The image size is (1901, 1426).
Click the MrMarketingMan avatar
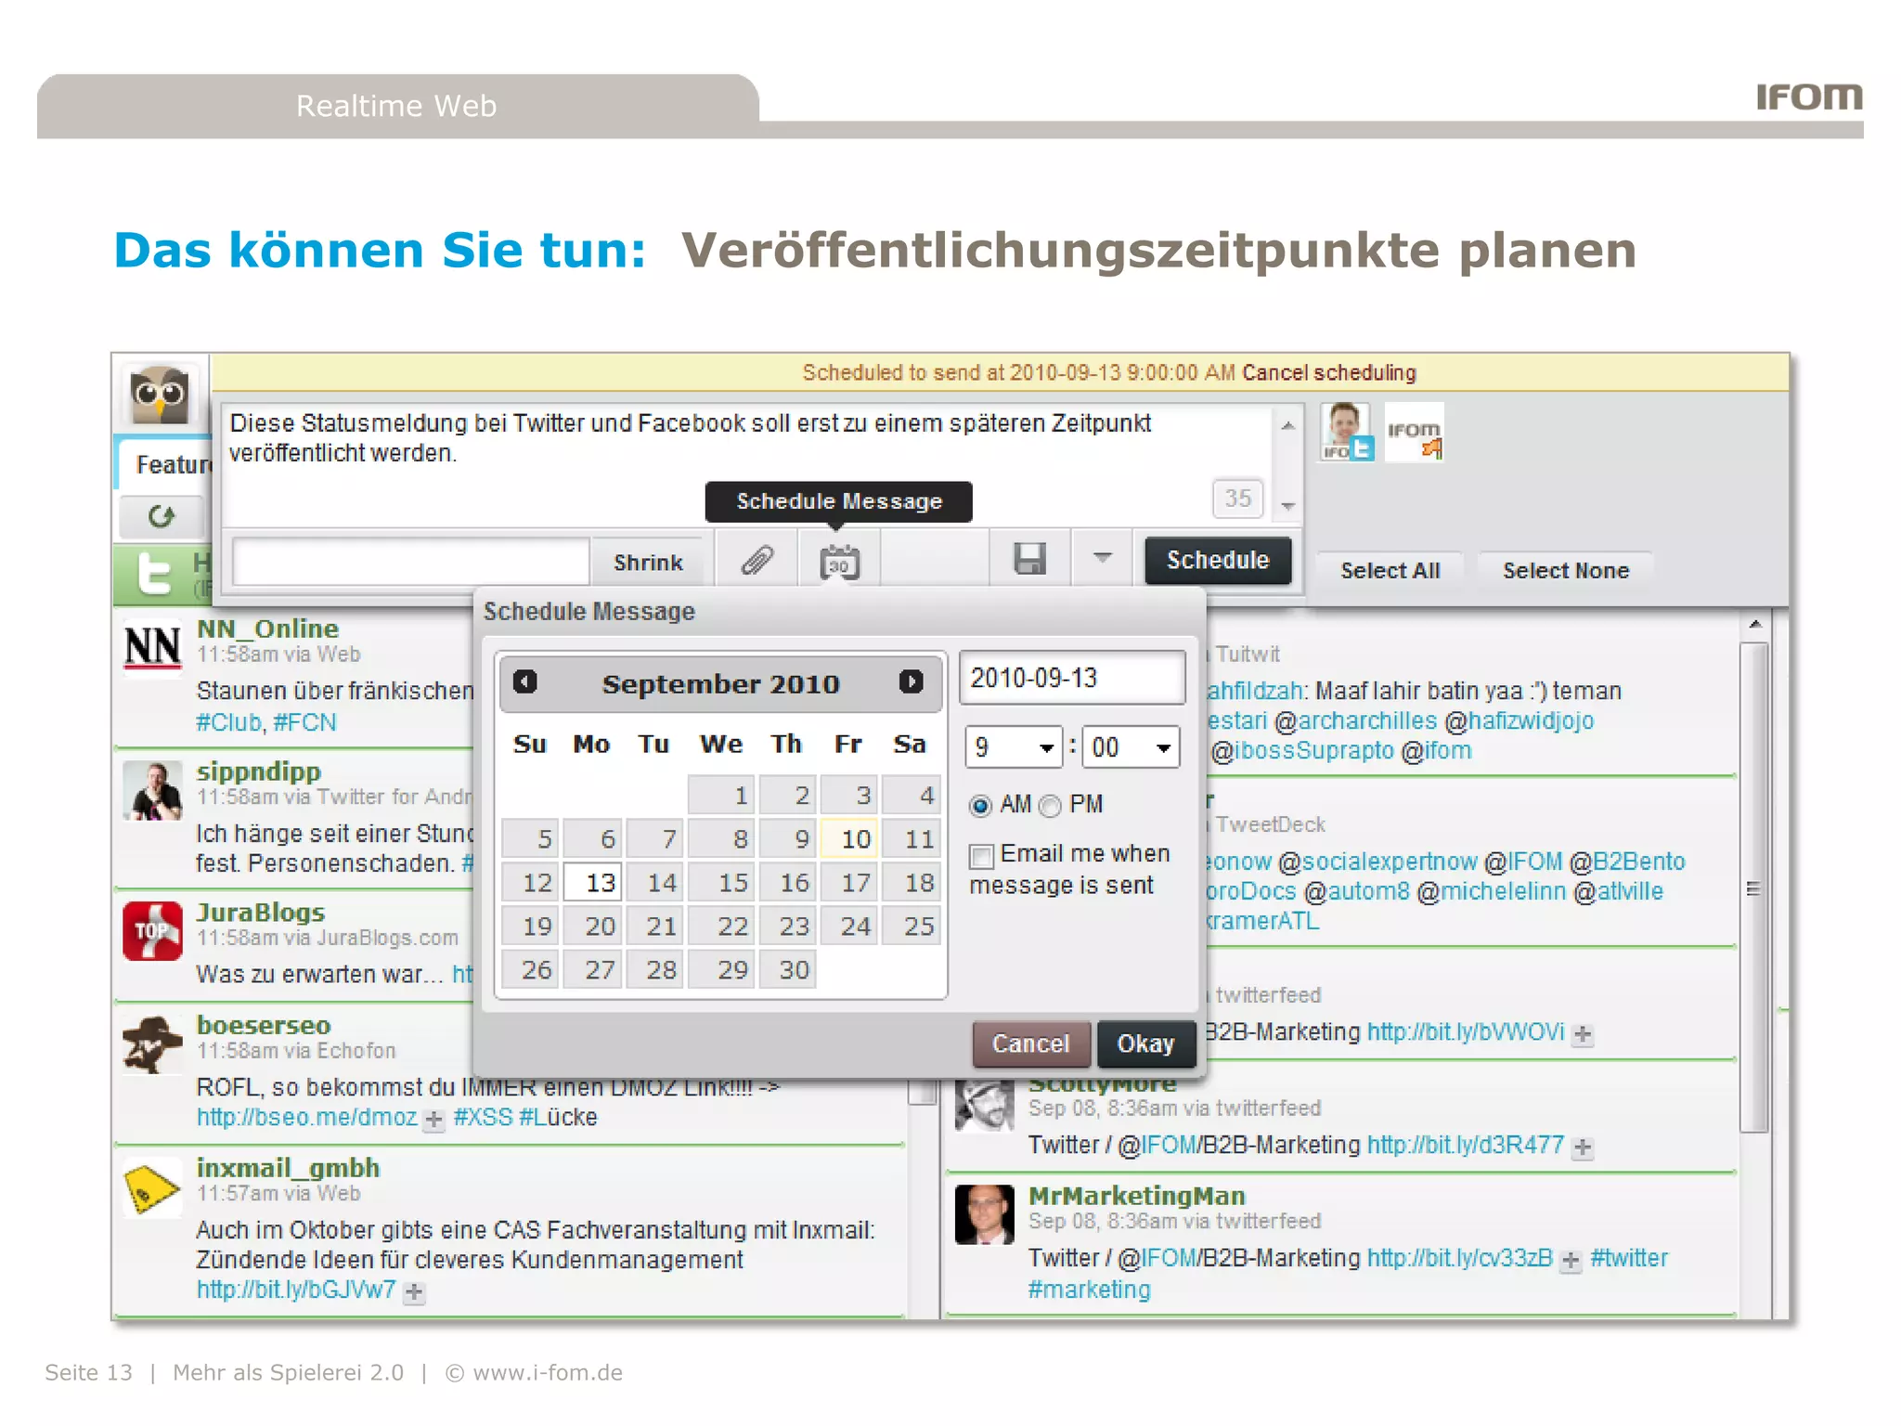point(985,1214)
